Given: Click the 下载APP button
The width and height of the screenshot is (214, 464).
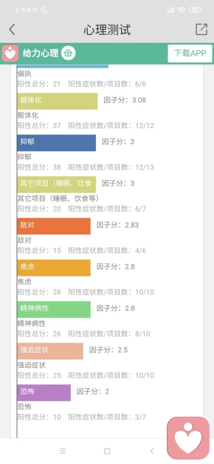Looking at the screenshot, I should pyautogui.click(x=190, y=54).
